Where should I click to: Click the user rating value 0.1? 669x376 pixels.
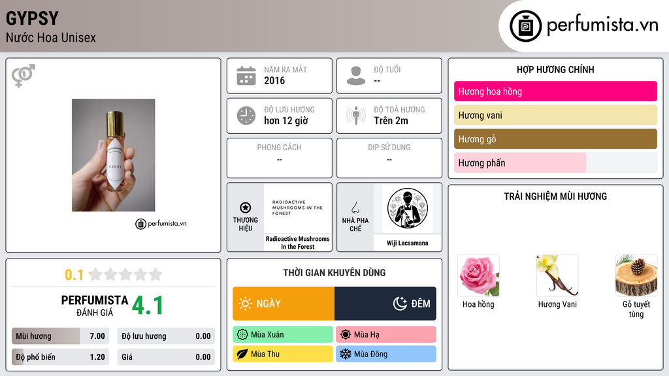click(74, 275)
